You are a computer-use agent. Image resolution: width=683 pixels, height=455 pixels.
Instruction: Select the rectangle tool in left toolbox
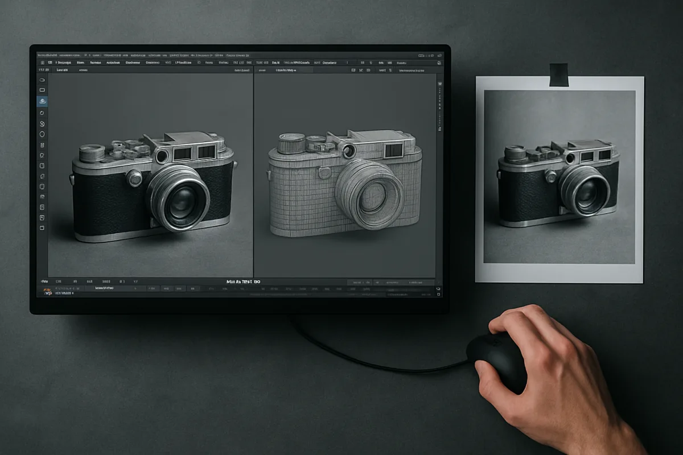coord(42,90)
